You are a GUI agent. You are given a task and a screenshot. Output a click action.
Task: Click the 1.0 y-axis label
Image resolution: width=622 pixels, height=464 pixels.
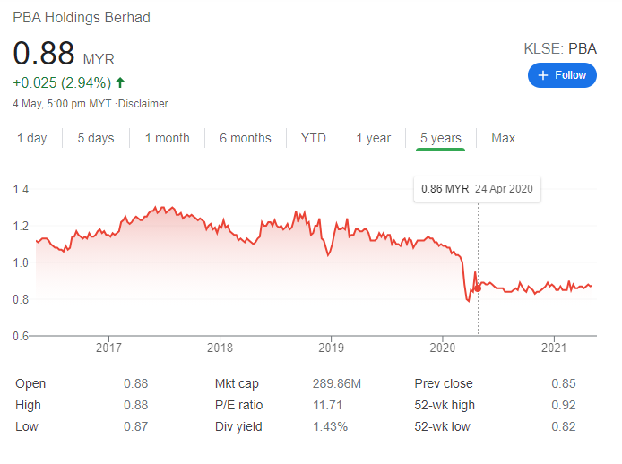21,262
